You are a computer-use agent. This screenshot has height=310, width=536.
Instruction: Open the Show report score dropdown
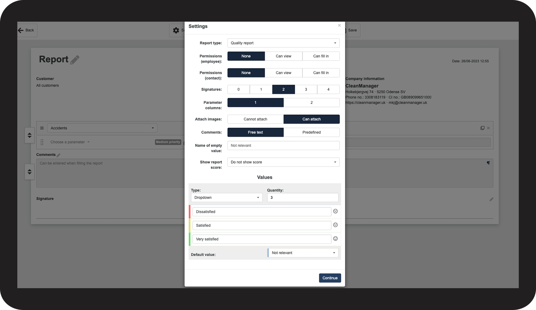pyautogui.click(x=283, y=162)
